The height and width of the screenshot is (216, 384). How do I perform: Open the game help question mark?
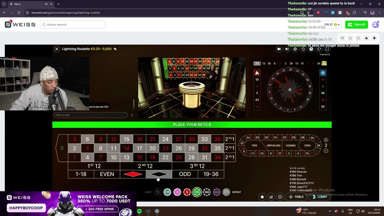click(311, 49)
